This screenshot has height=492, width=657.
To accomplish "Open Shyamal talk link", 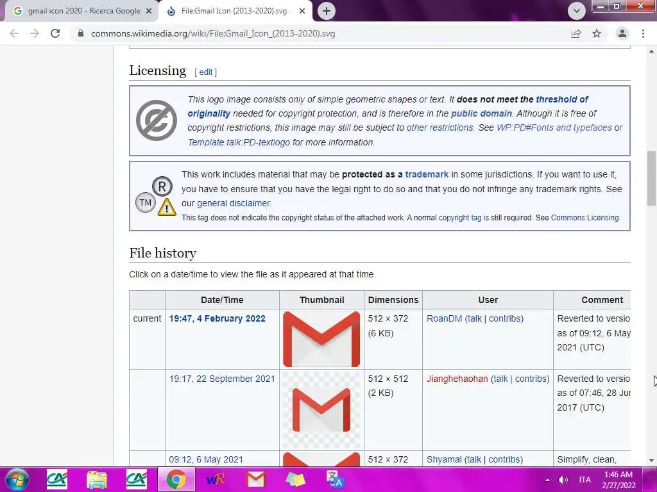I will 474,459.
